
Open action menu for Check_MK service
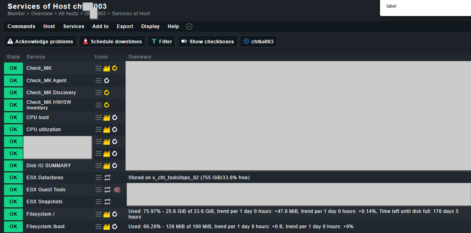click(98, 68)
